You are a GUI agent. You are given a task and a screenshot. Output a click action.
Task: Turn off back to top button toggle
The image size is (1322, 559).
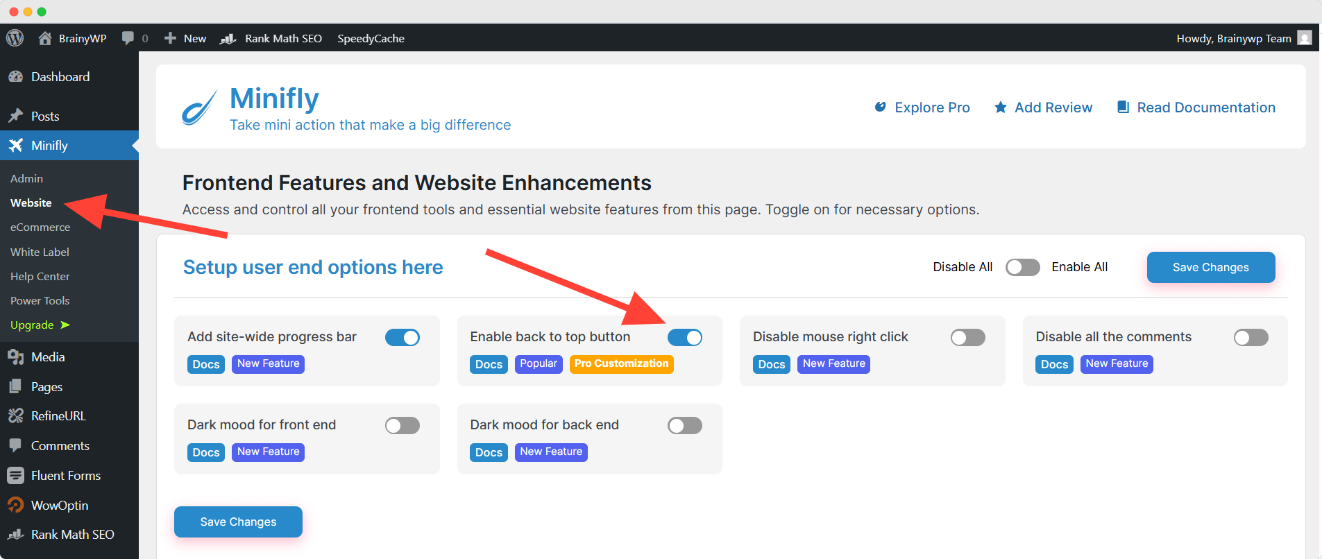(685, 338)
